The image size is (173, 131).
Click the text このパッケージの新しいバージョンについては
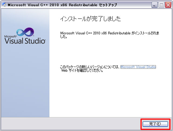pos(90,67)
